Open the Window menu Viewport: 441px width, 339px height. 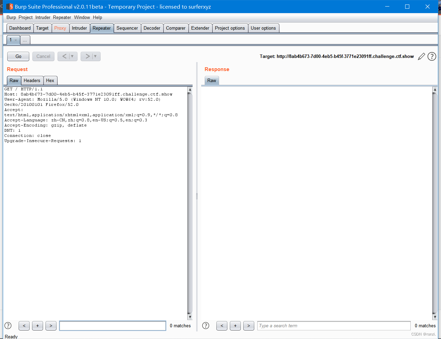click(x=82, y=17)
